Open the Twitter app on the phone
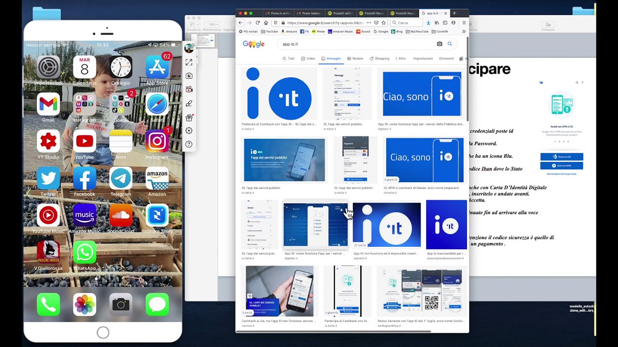The width and height of the screenshot is (618, 347). (x=48, y=178)
